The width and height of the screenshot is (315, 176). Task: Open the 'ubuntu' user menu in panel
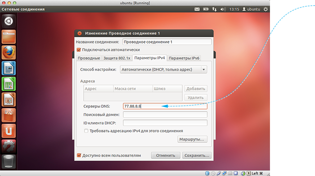[251, 9]
